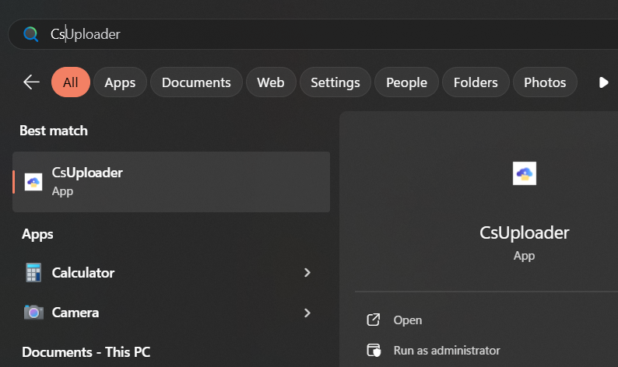Image resolution: width=618 pixels, height=367 pixels.
Task: Expand the Calculator result chevron
Action: [307, 272]
